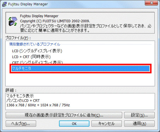Select the マルチモニタ profile row
This screenshot has height=132, width=160.
pos(81,68)
